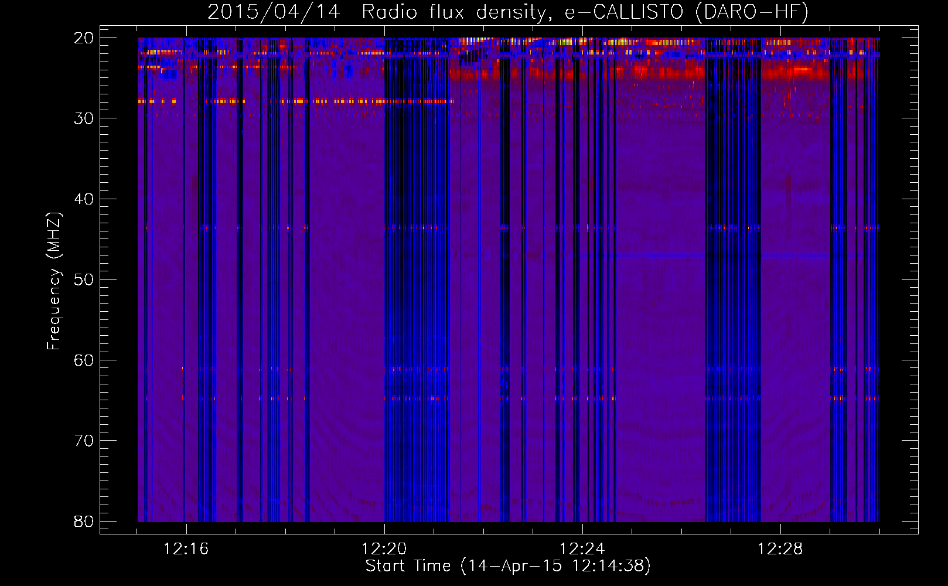Image resolution: width=948 pixels, height=586 pixels.
Task: Click the 12:20 time tick label
Action: click(384, 549)
